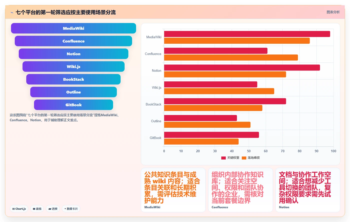The width and height of the screenshot is (350, 222).
Task: Click the Wiki.js y-axis label
Action: pos(157,87)
